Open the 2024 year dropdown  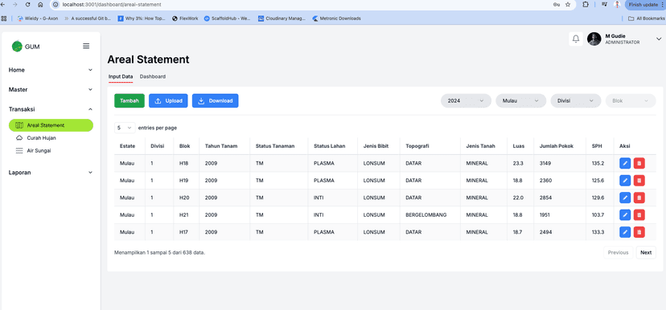[x=466, y=100]
